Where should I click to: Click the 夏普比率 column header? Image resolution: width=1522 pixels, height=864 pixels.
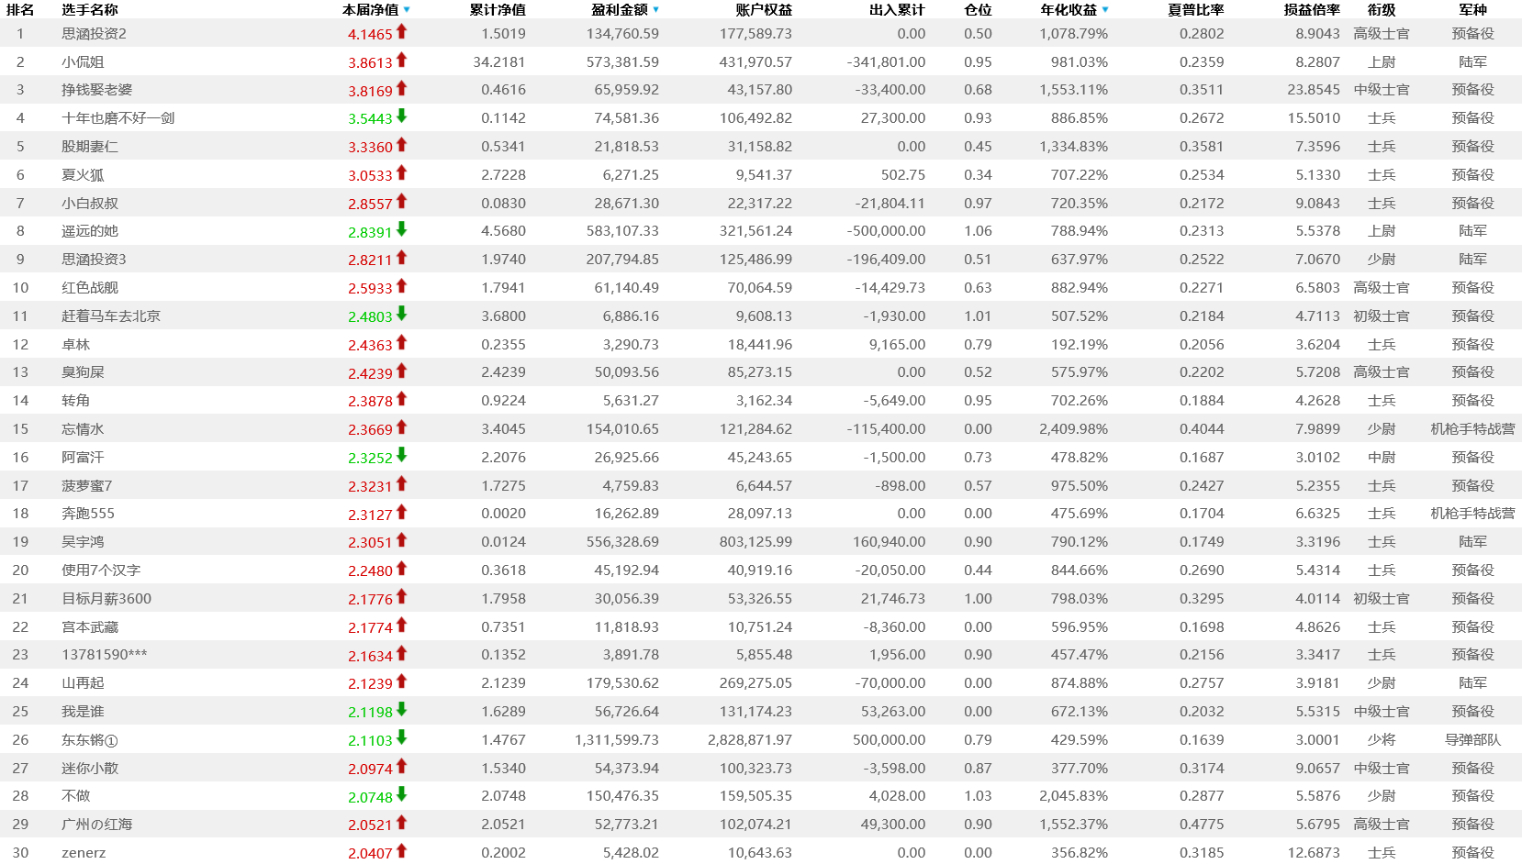point(1196,10)
